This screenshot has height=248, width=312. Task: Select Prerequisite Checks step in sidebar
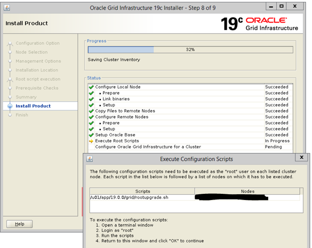tap(37, 88)
